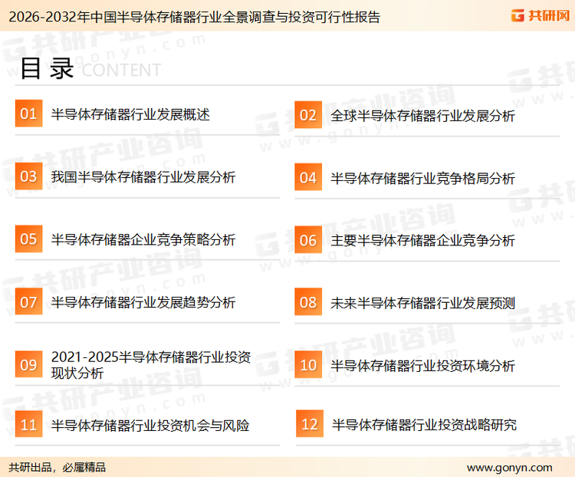Click the 共研出品, 必属精品 footer slogan

[58, 468]
